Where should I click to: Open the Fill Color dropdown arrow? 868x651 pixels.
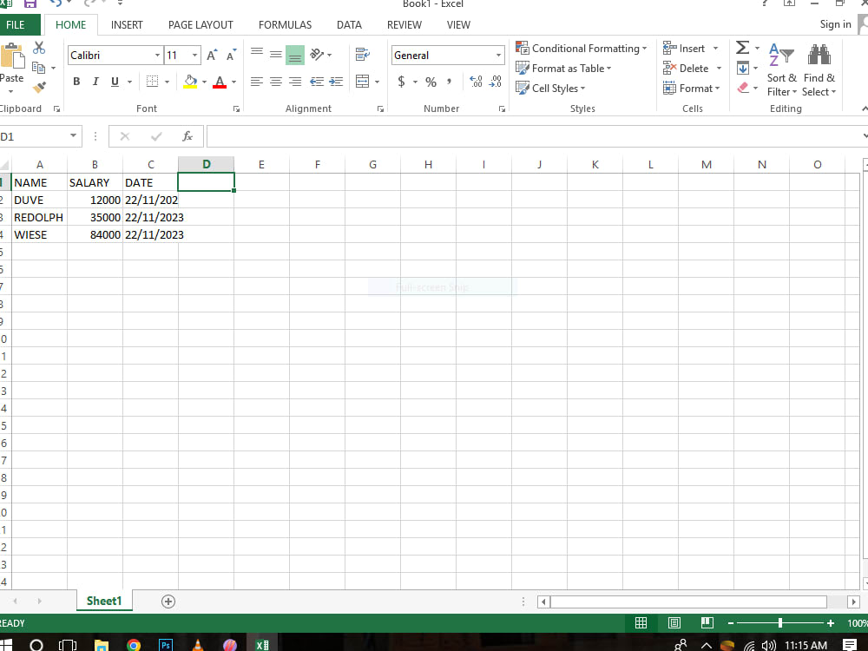(204, 82)
